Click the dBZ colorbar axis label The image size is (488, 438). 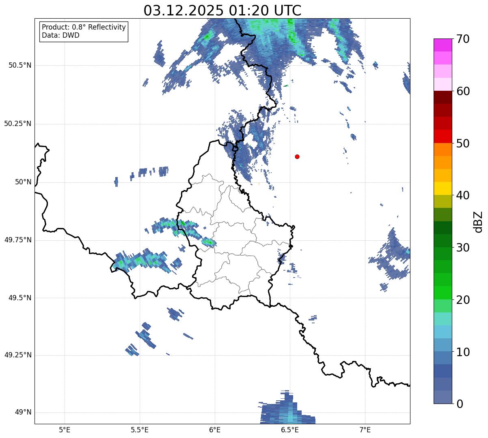pos(478,222)
